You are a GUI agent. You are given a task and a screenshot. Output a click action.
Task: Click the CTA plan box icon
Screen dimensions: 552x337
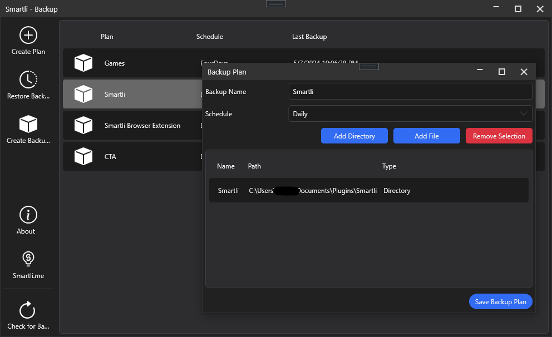point(83,157)
